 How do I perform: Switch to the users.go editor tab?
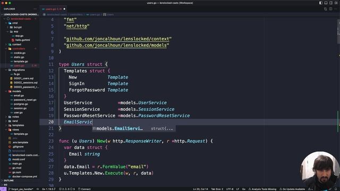click(x=53, y=9)
